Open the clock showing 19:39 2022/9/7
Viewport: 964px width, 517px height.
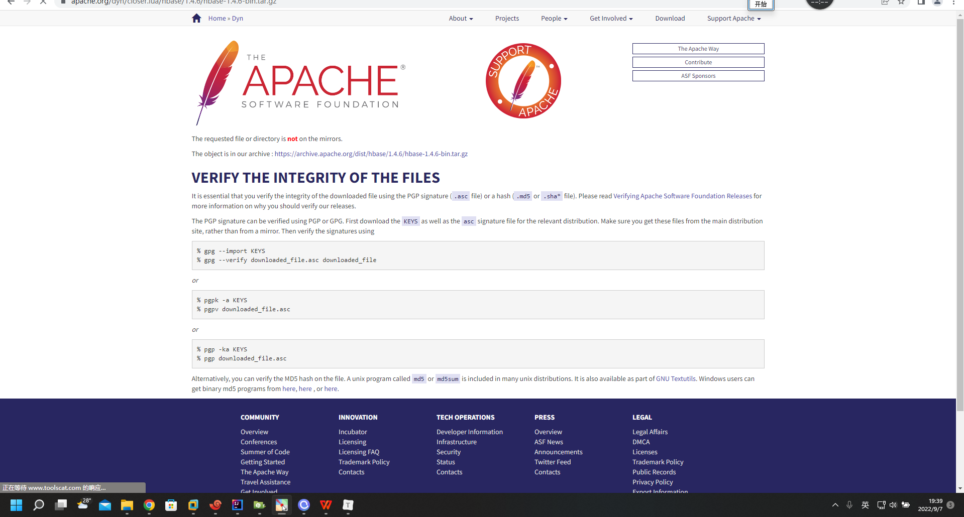930,505
